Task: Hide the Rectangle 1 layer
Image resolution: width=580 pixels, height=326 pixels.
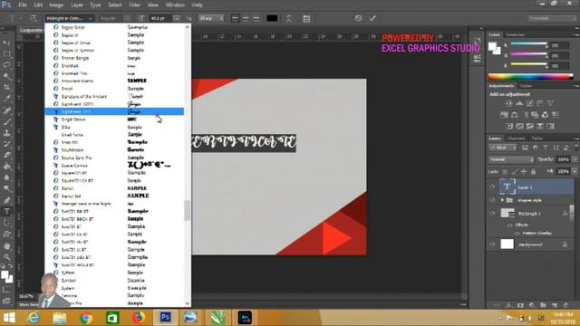Action: (492, 214)
